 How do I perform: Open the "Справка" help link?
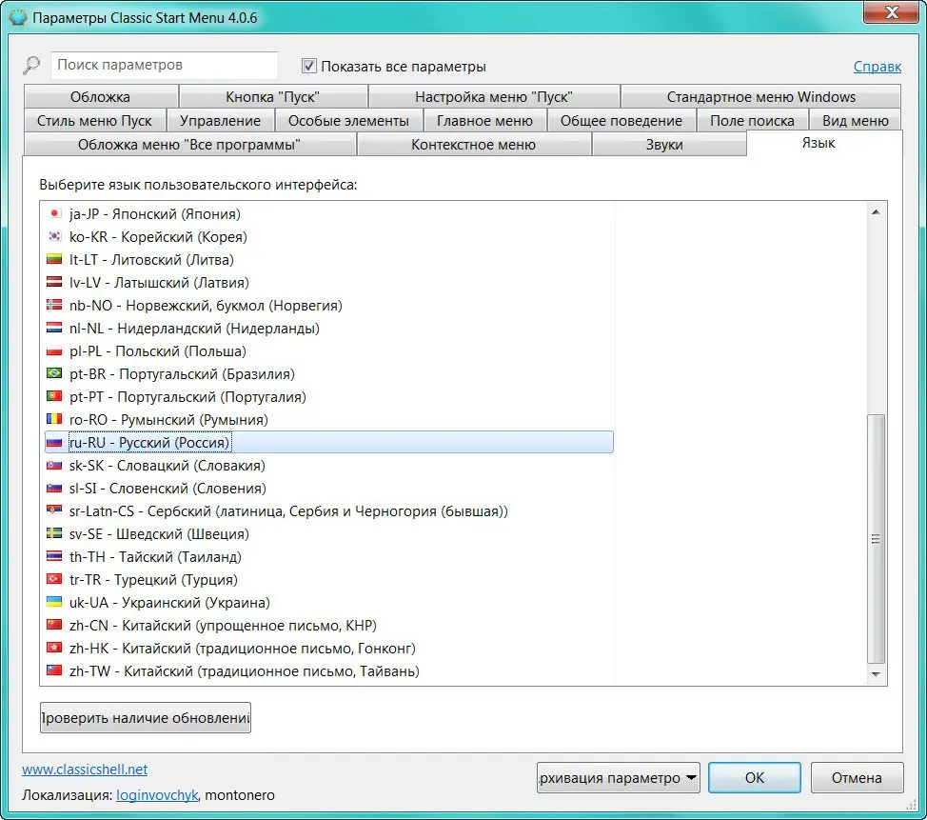coord(878,67)
